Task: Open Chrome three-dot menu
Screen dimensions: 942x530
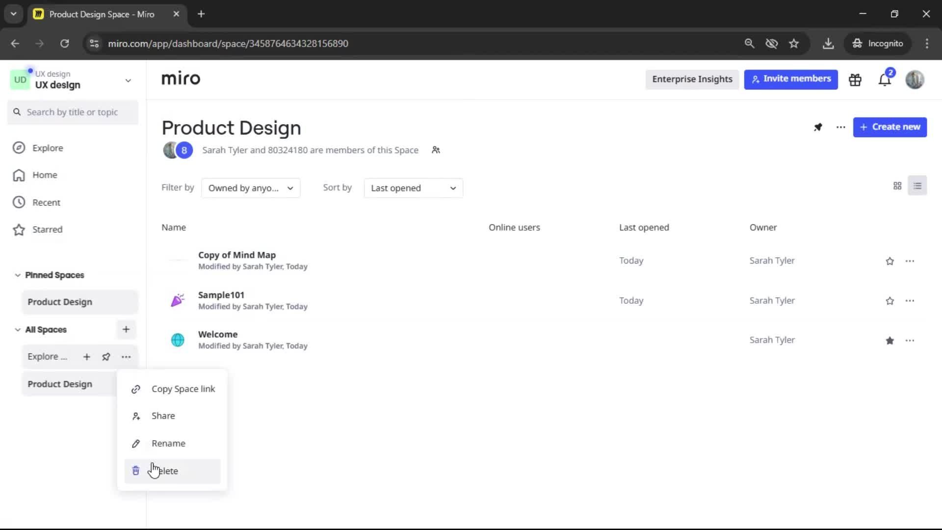Action: coord(927,44)
